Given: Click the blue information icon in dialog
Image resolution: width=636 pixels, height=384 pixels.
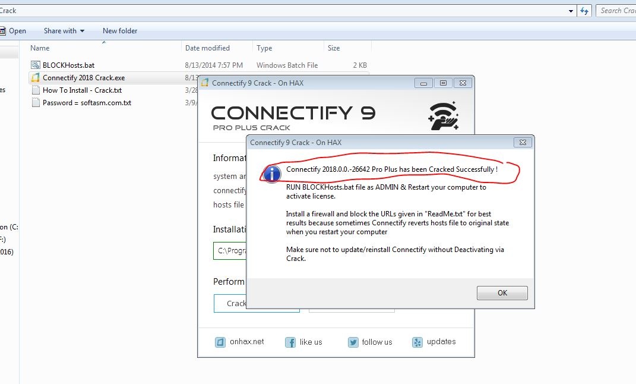Looking at the screenshot, I should (272, 174).
